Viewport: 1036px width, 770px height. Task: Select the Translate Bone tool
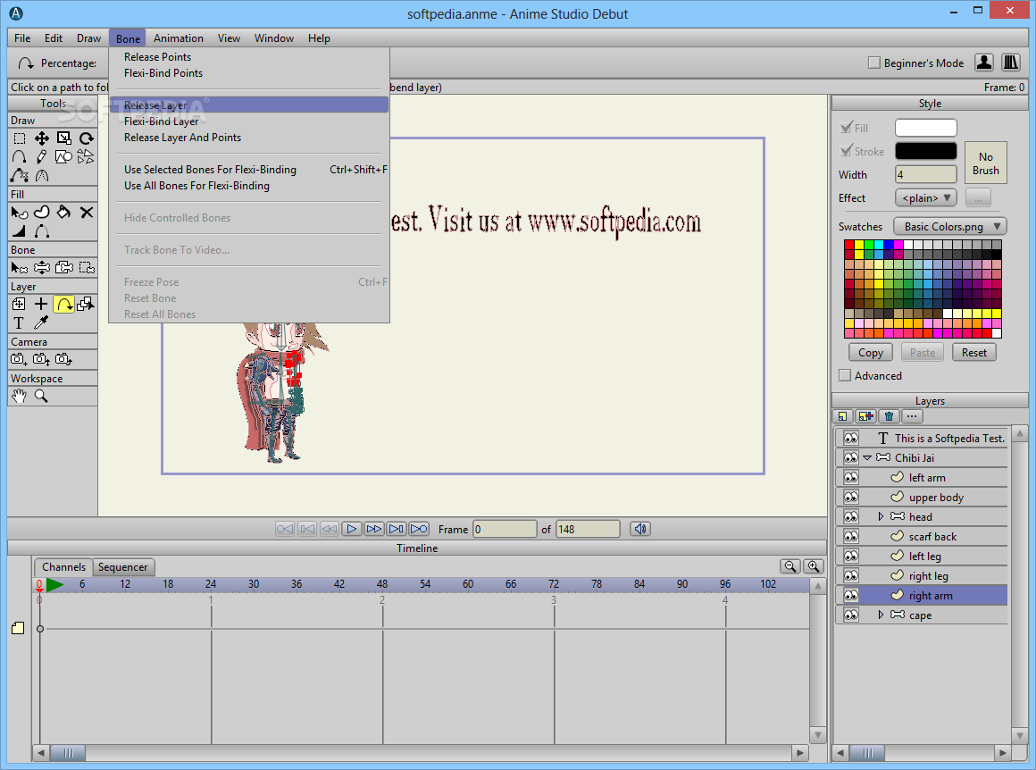(42, 268)
